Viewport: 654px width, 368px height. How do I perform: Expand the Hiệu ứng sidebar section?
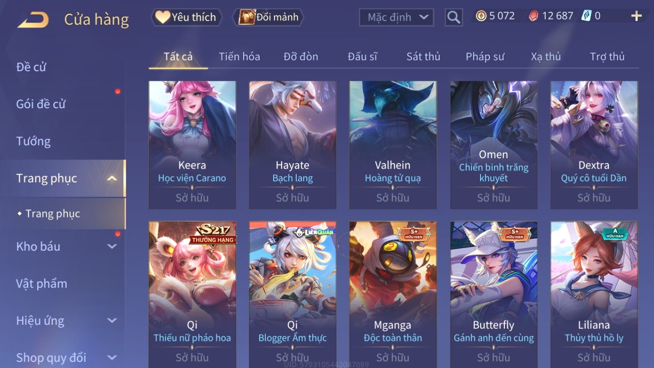pyautogui.click(x=112, y=321)
